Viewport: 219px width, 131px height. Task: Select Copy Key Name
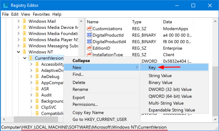[102, 113]
